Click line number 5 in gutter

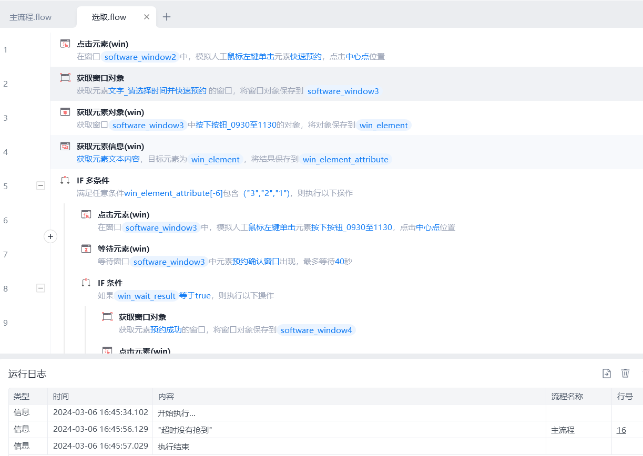point(6,185)
